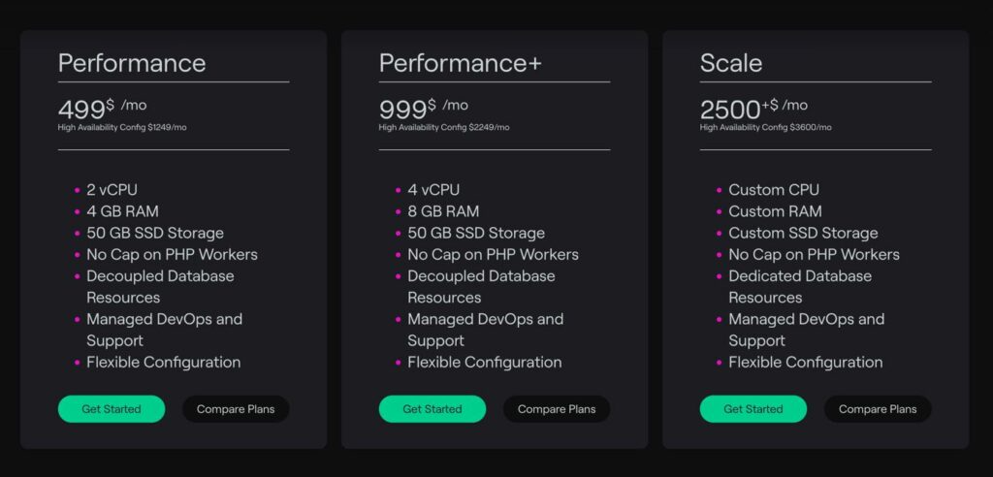The height and width of the screenshot is (477, 993).
Task: Click the Scale plan heading
Action: tap(731, 63)
